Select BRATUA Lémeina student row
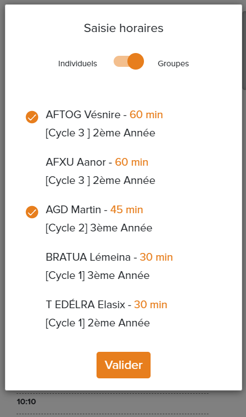 pos(124,266)
